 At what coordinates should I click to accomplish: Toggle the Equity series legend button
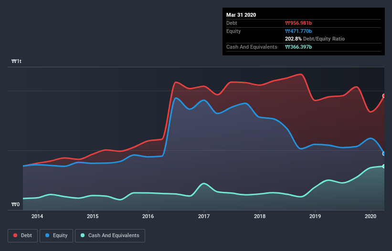[x=56, y=236]
